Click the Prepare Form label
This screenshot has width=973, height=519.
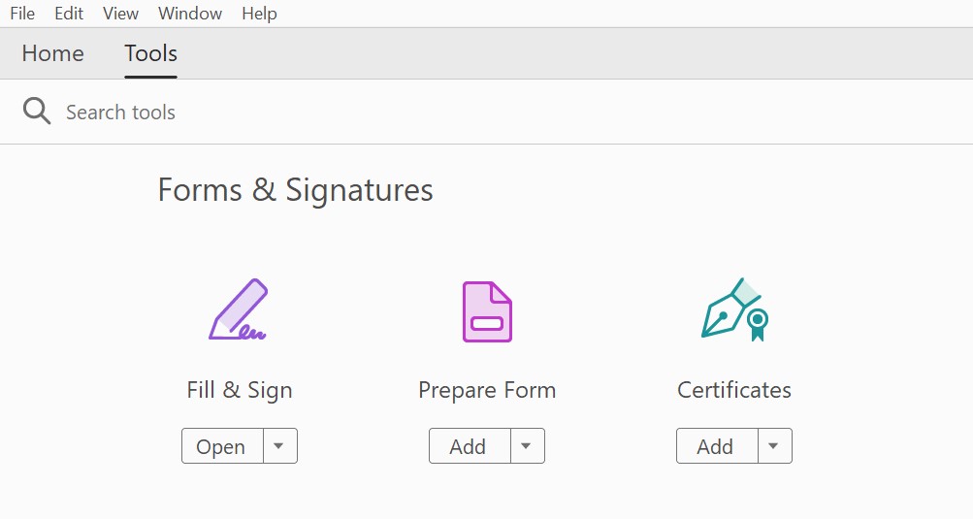(487, 390)
